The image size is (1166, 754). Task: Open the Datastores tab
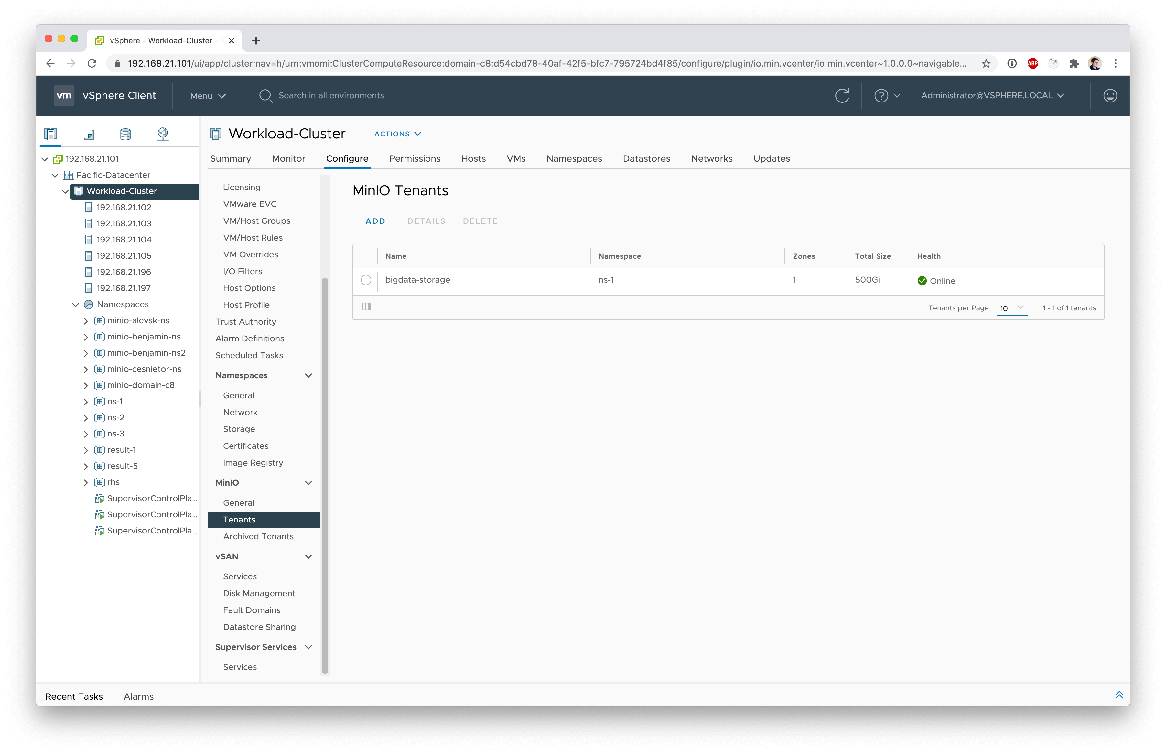[x=646, y=159]
